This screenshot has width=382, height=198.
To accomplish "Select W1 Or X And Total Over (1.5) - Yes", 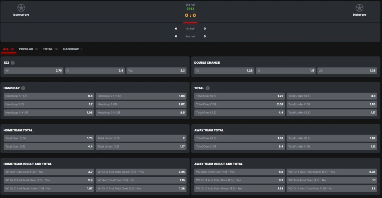I will pyautogui.click(x=49, y=180).
